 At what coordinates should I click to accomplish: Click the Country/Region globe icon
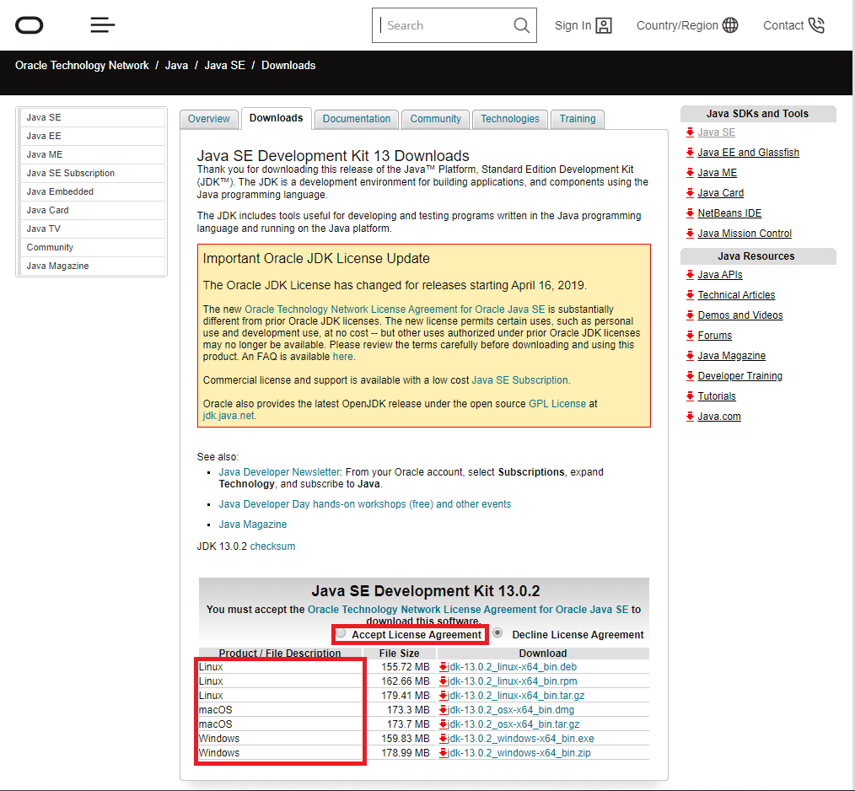(730, 25)
